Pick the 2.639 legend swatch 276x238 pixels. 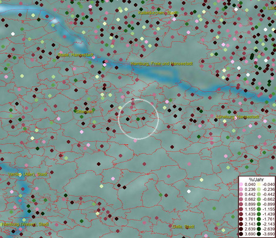click(241, 229)
